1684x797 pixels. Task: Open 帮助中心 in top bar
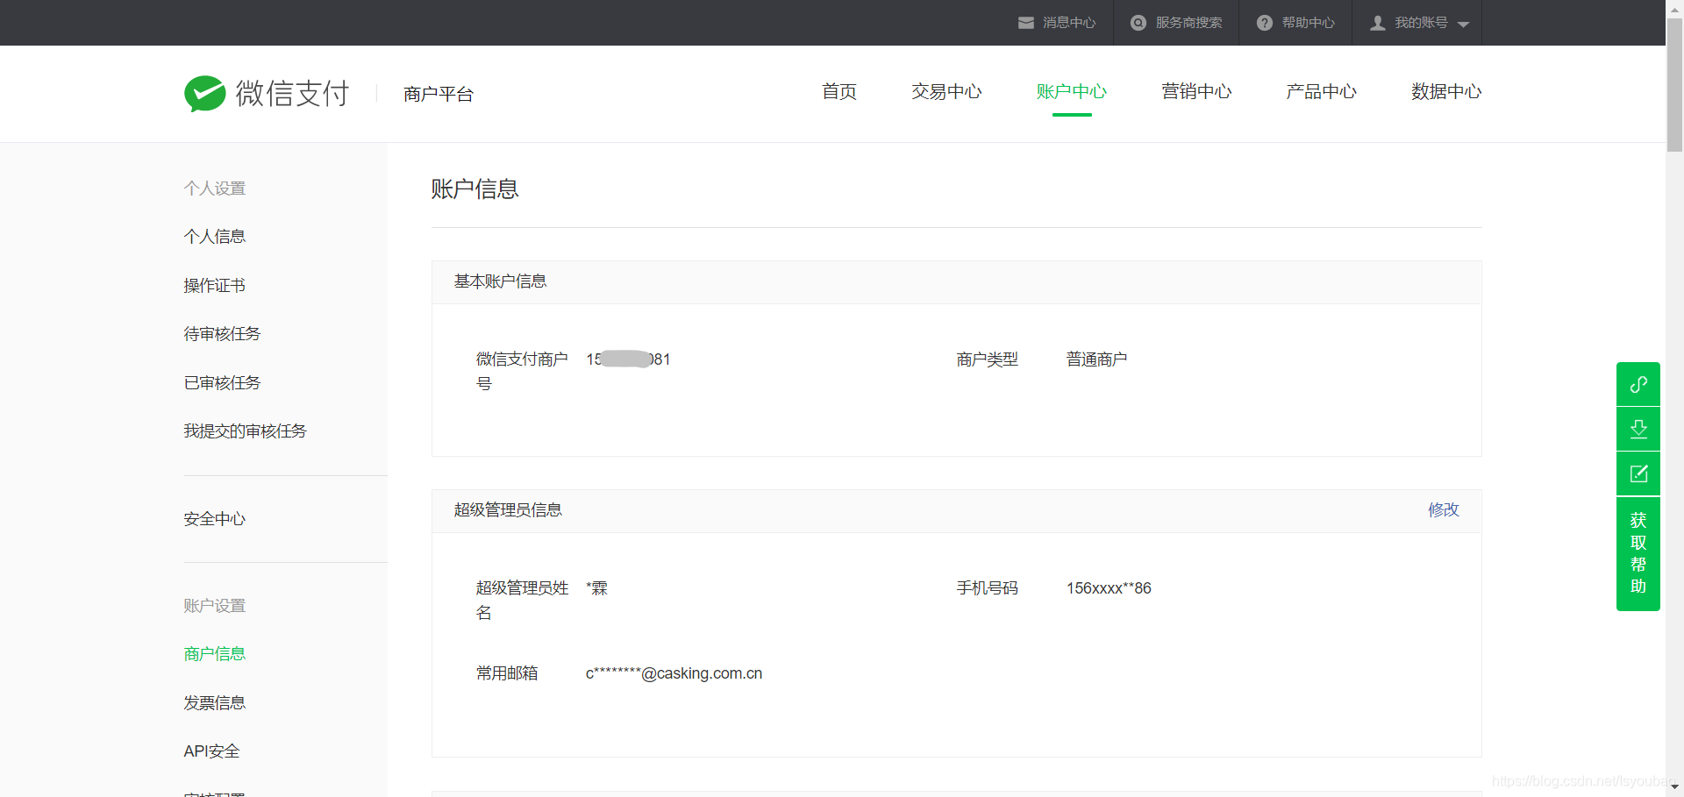(x=1308, y=23)
